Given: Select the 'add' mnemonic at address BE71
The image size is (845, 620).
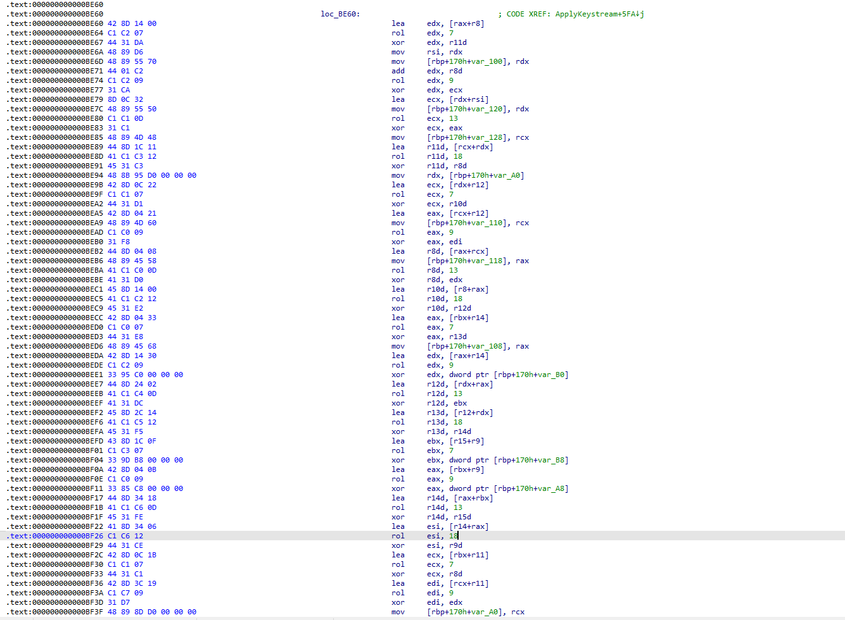Looking at the screenshot, I should click(x=398, y=71).
